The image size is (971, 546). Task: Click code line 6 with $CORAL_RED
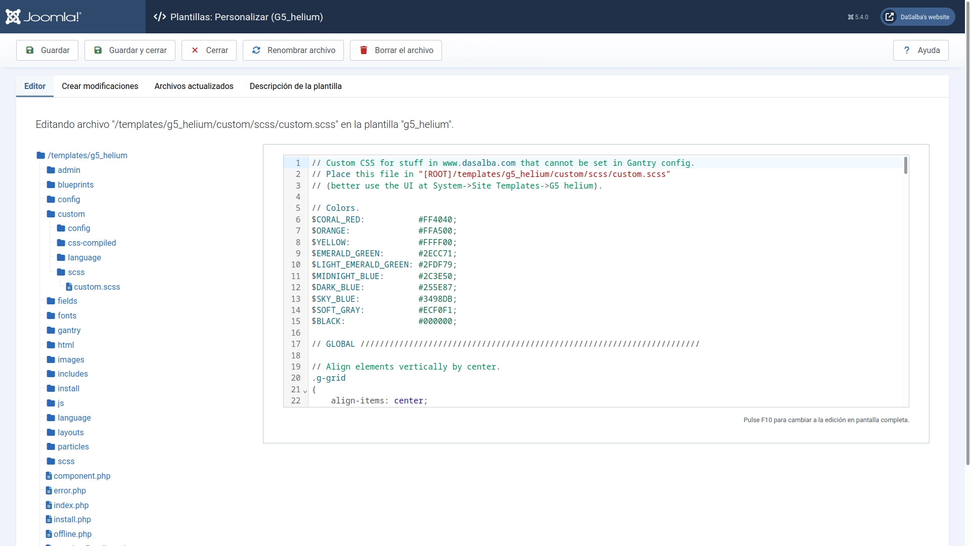(x=384, y=219)
